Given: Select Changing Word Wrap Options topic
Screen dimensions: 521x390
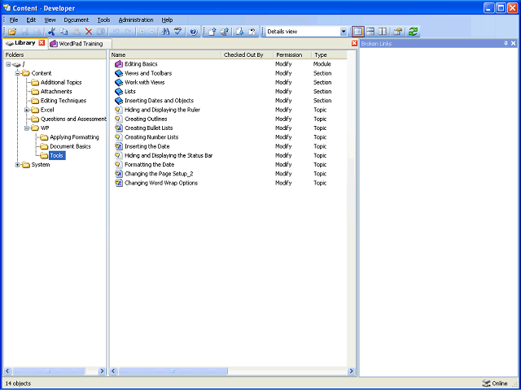Looking at the screenshot, I should click(161, 183).
